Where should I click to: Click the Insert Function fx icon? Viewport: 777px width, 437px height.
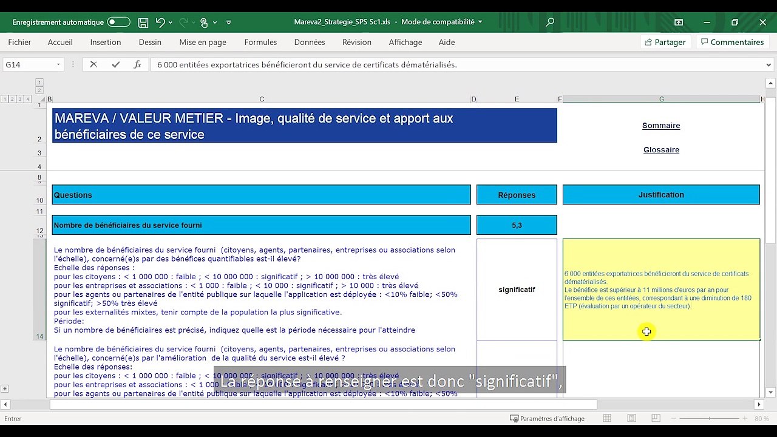tap(138, 64)
